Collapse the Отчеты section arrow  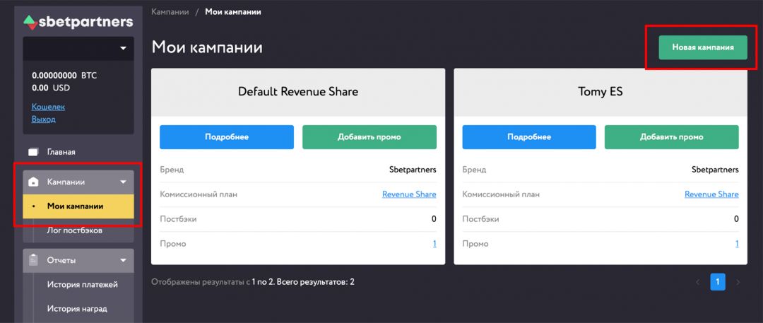pyautogui.click(x=123, y=260)
